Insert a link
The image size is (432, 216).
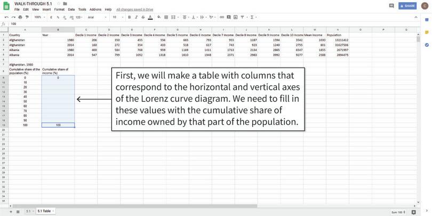click(x=222, y=17)
